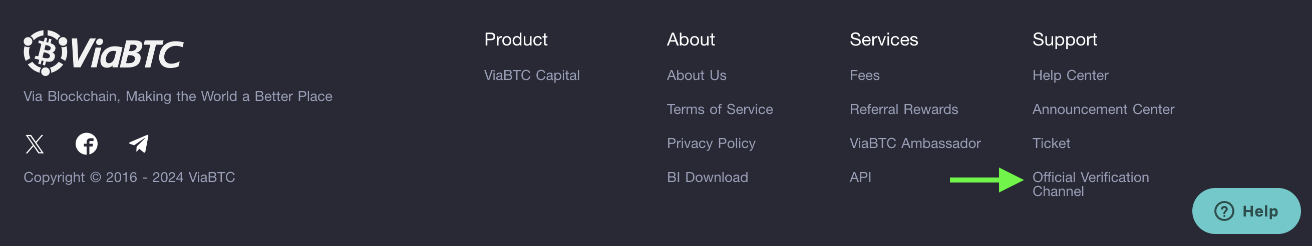
Task: Click the question mark Help icon
Action: point(1224,211)
